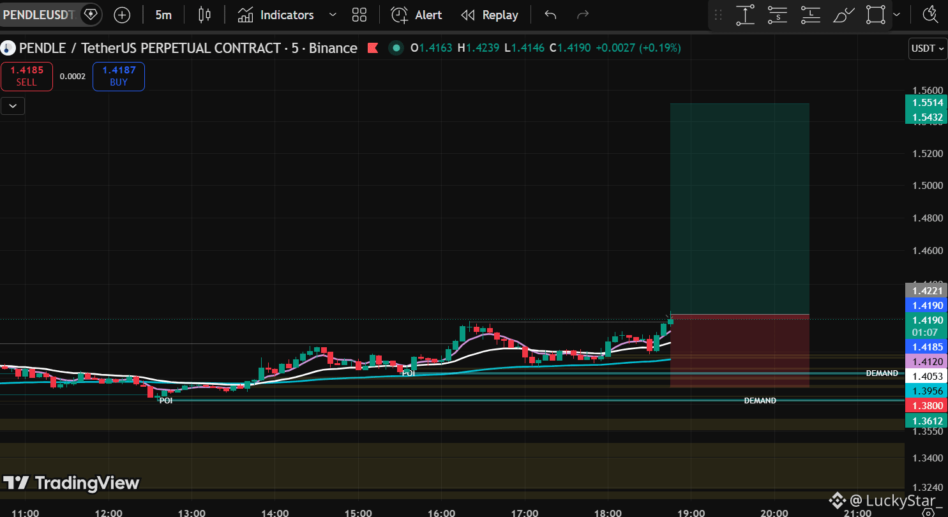Image resolution: width=948 pixels, height=517 pixels.
Task: Undo the last chart action
Action: [x=550, y=15]
